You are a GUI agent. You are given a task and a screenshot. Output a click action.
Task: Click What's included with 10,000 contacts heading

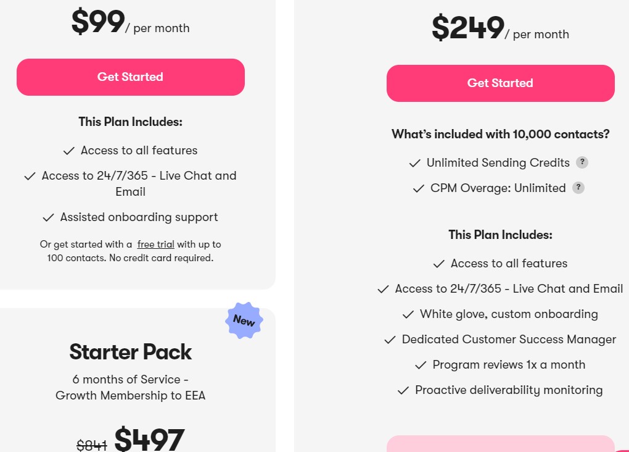(500, 134)
